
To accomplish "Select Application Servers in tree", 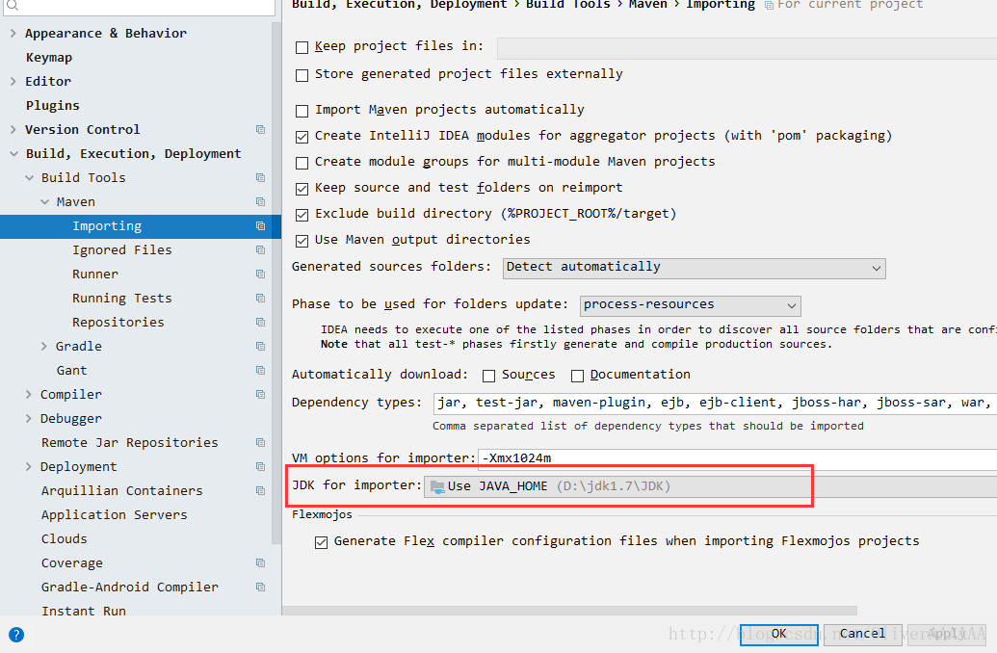I will [115, 515].
